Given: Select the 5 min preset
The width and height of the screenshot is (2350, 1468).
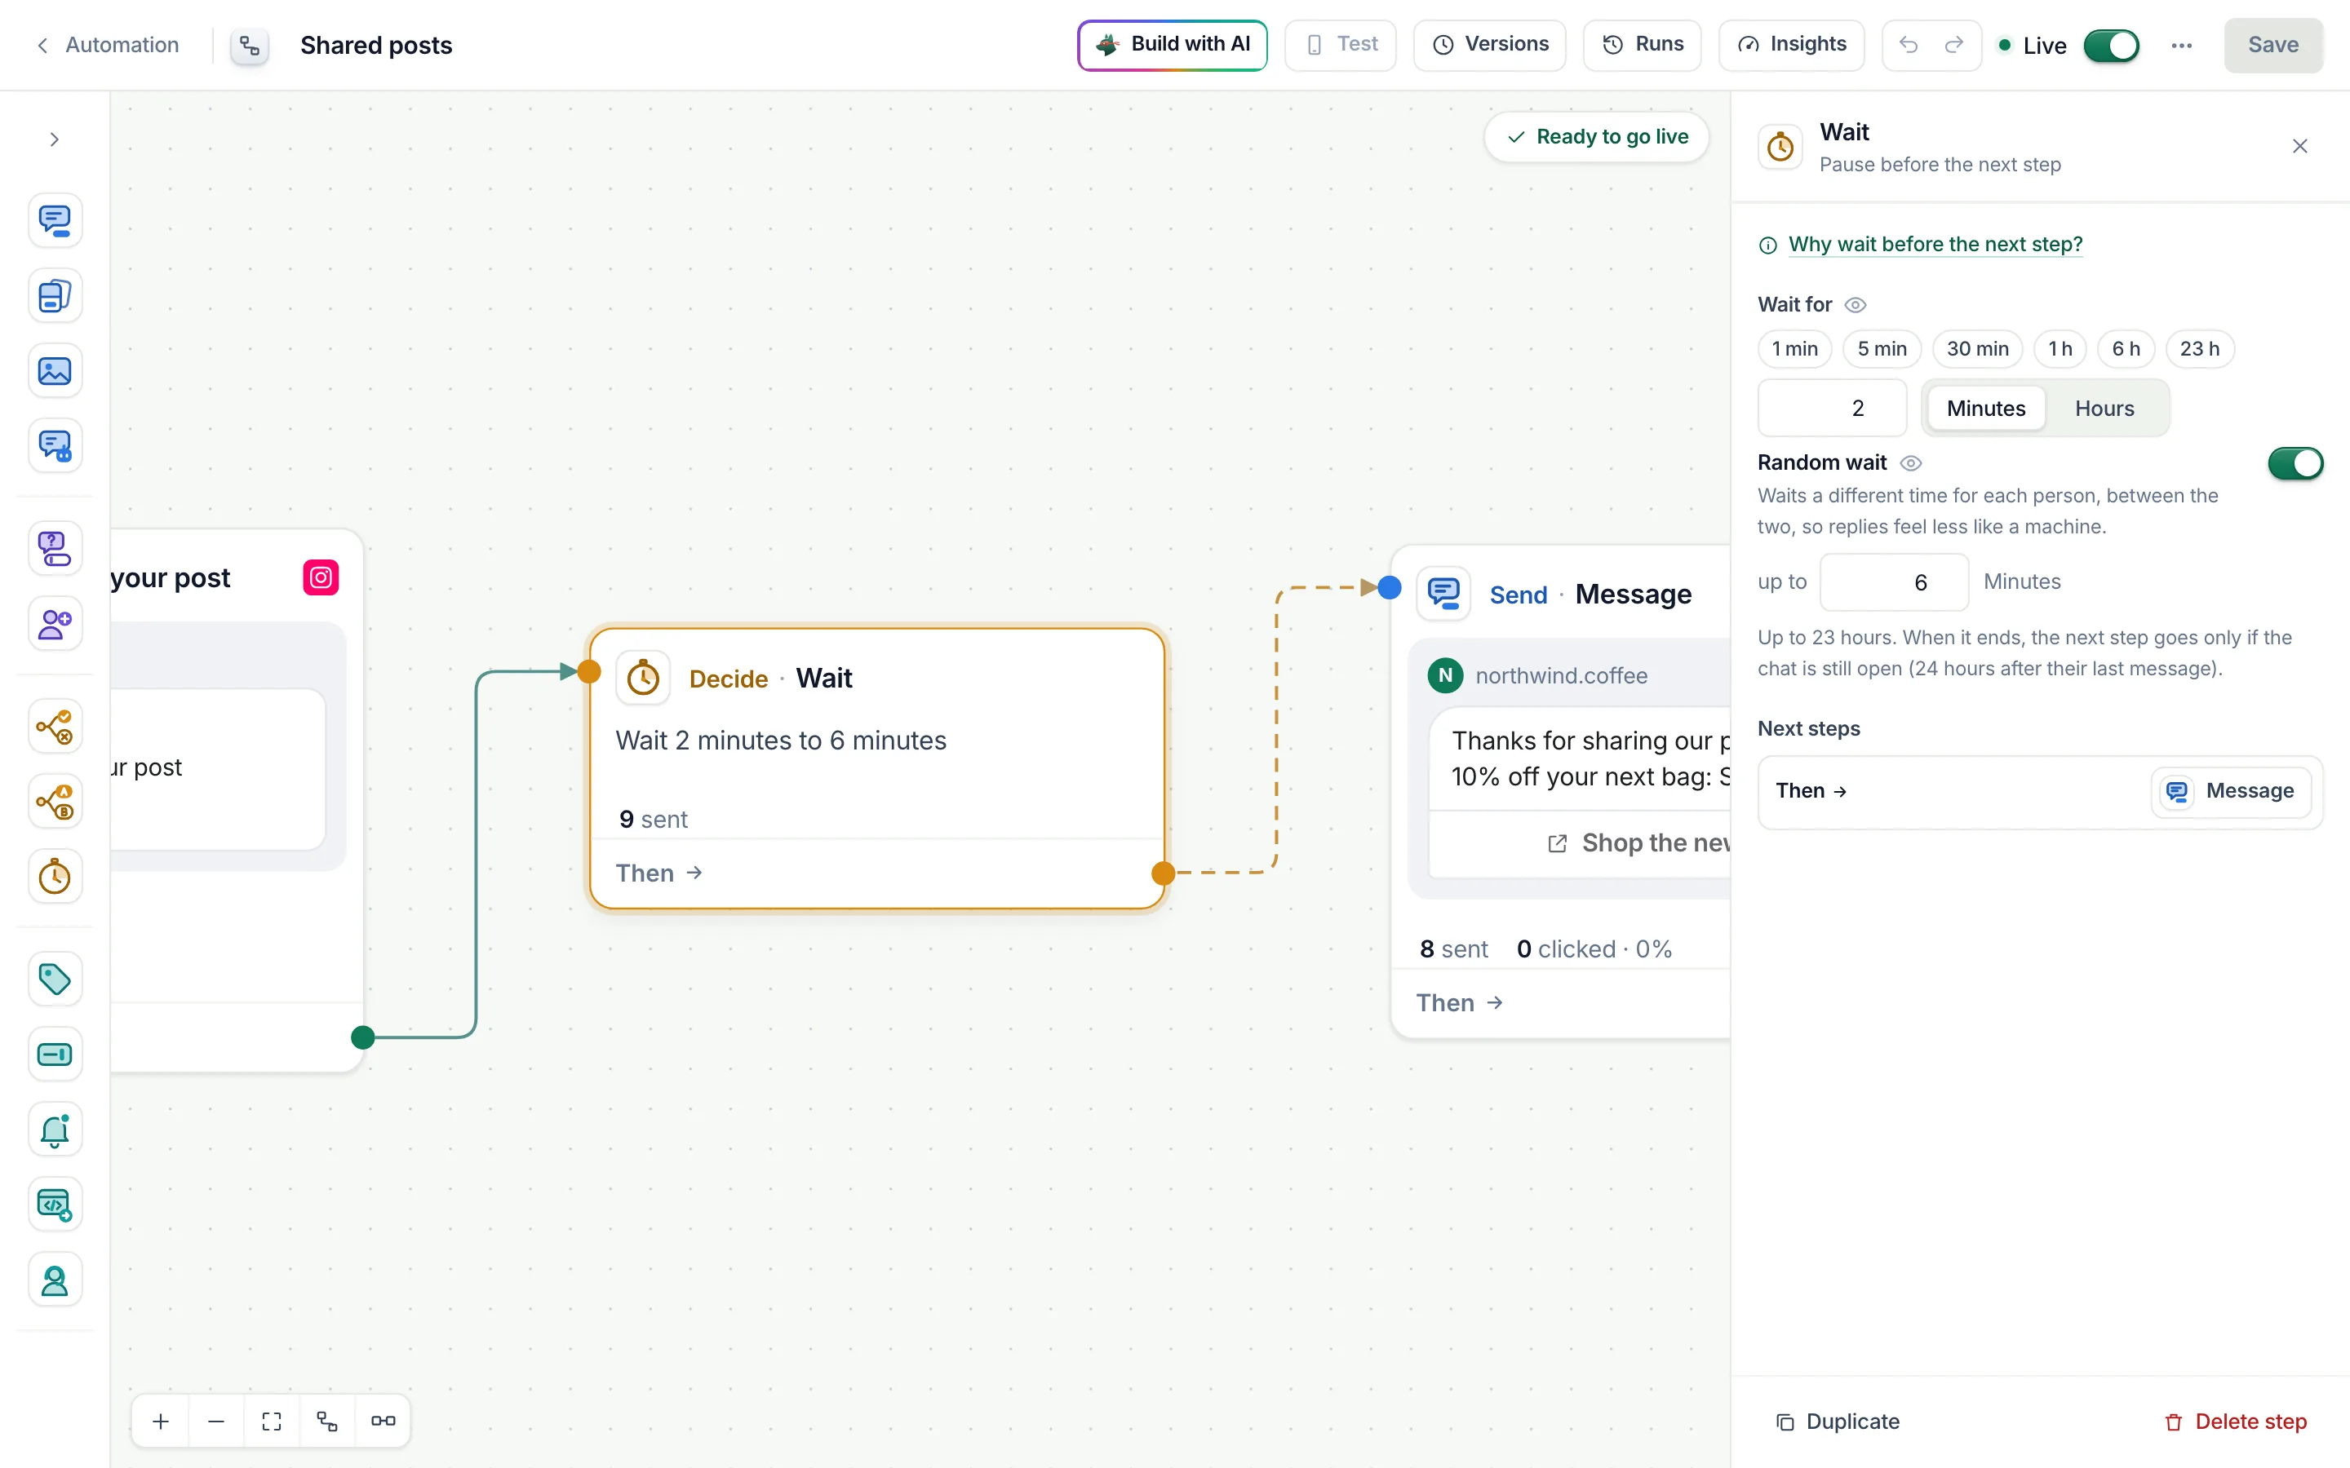Looking at the screenshot, I should (x=1882, y=350).
